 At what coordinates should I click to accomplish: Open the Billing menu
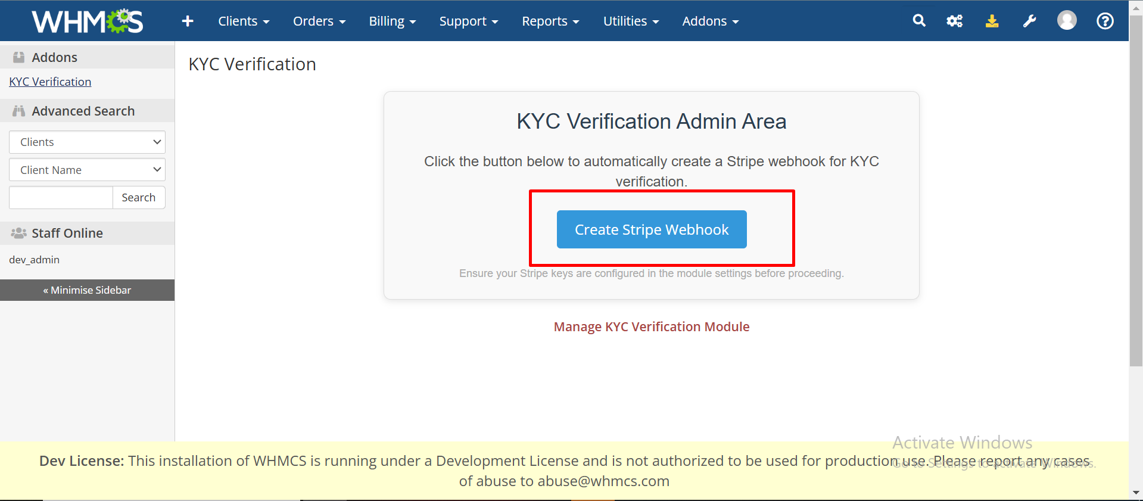[x=393, y=21]
